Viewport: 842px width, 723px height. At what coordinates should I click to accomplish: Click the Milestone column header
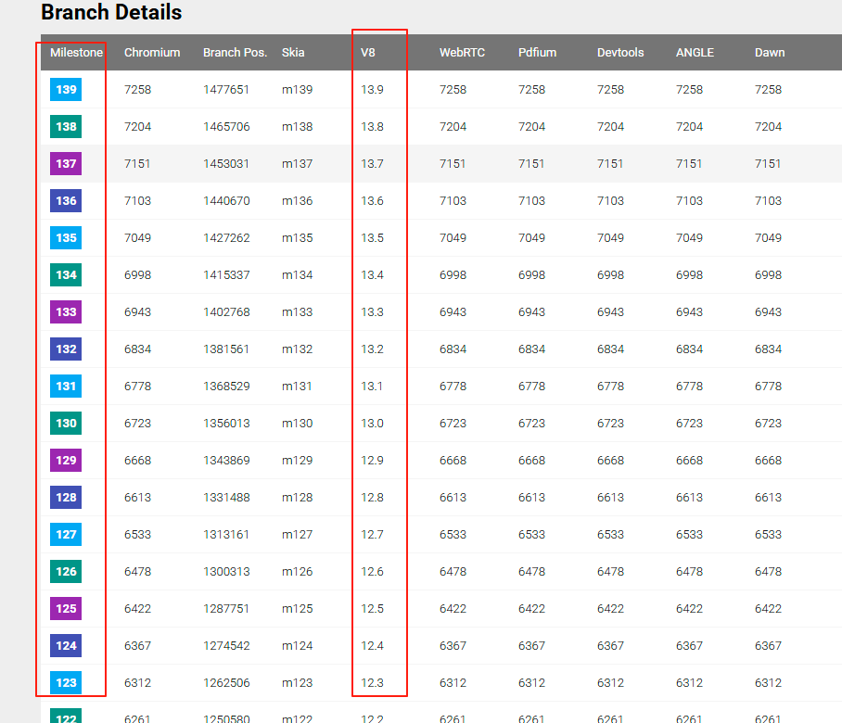76,53
